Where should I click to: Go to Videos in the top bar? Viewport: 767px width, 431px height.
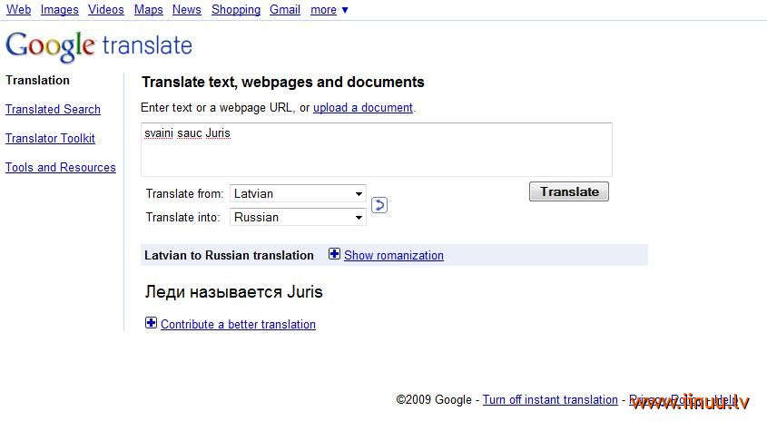pyautogui.click(x=106, y=9)
